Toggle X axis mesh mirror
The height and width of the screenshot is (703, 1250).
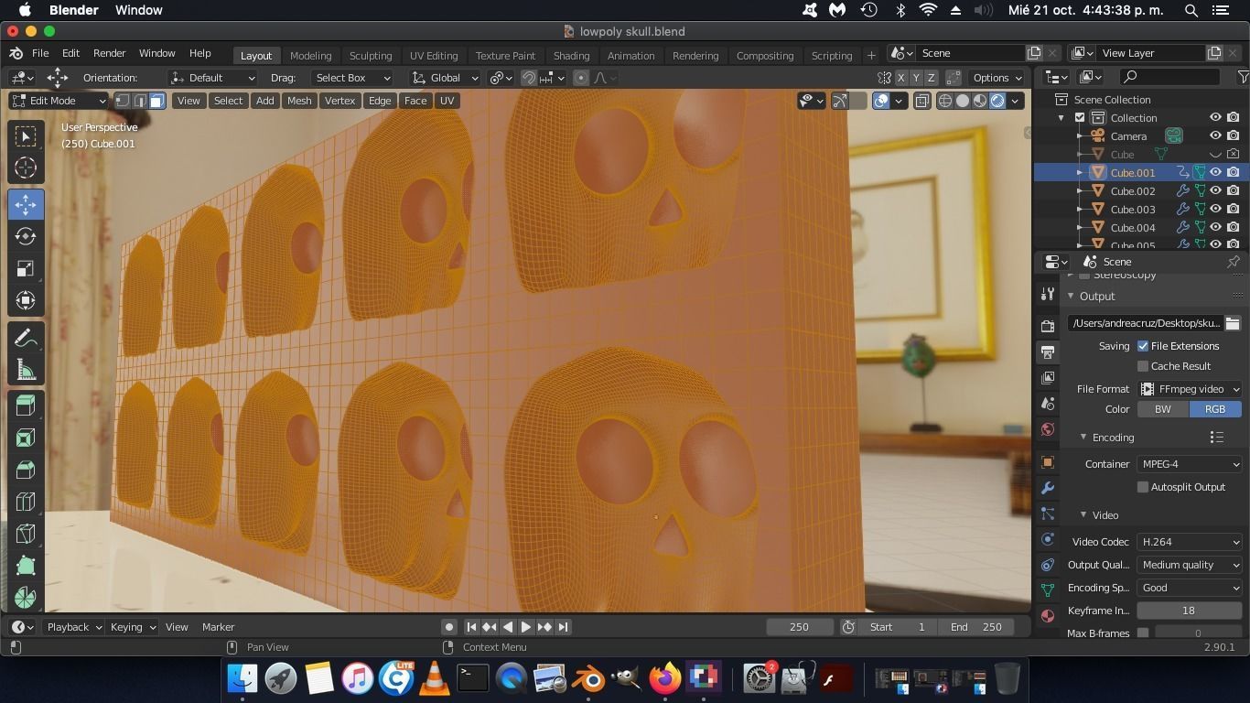point(901,78)
